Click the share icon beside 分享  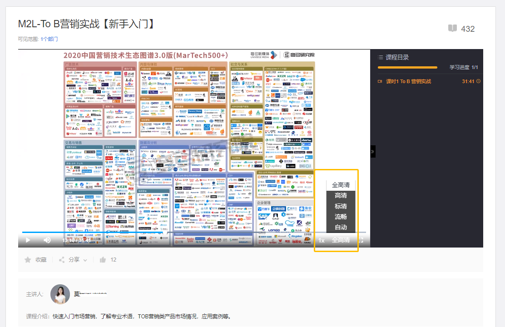click(x=61, y=260)
